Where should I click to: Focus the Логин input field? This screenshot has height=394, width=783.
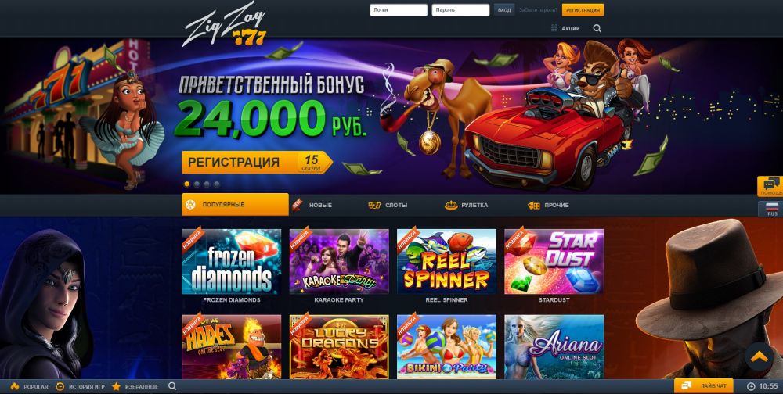399,10
